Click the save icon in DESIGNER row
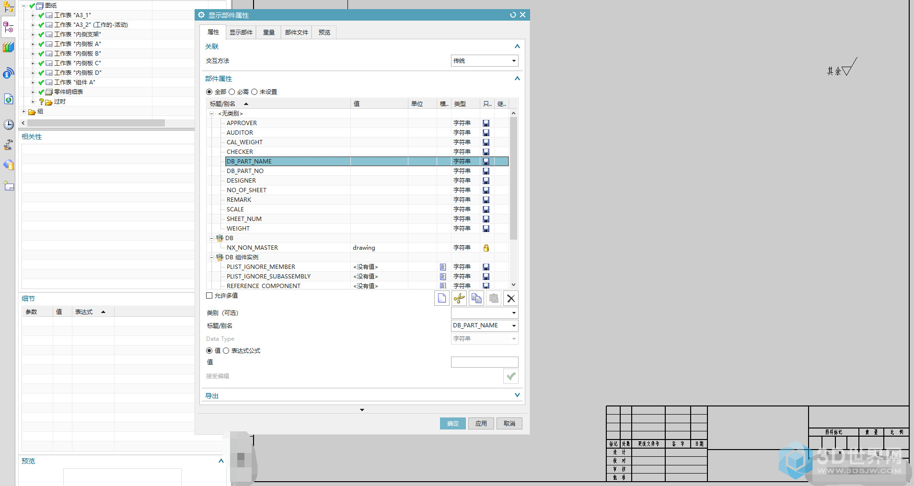The height and width of the screenshot is (486, 914). click(x=486, y=181)
